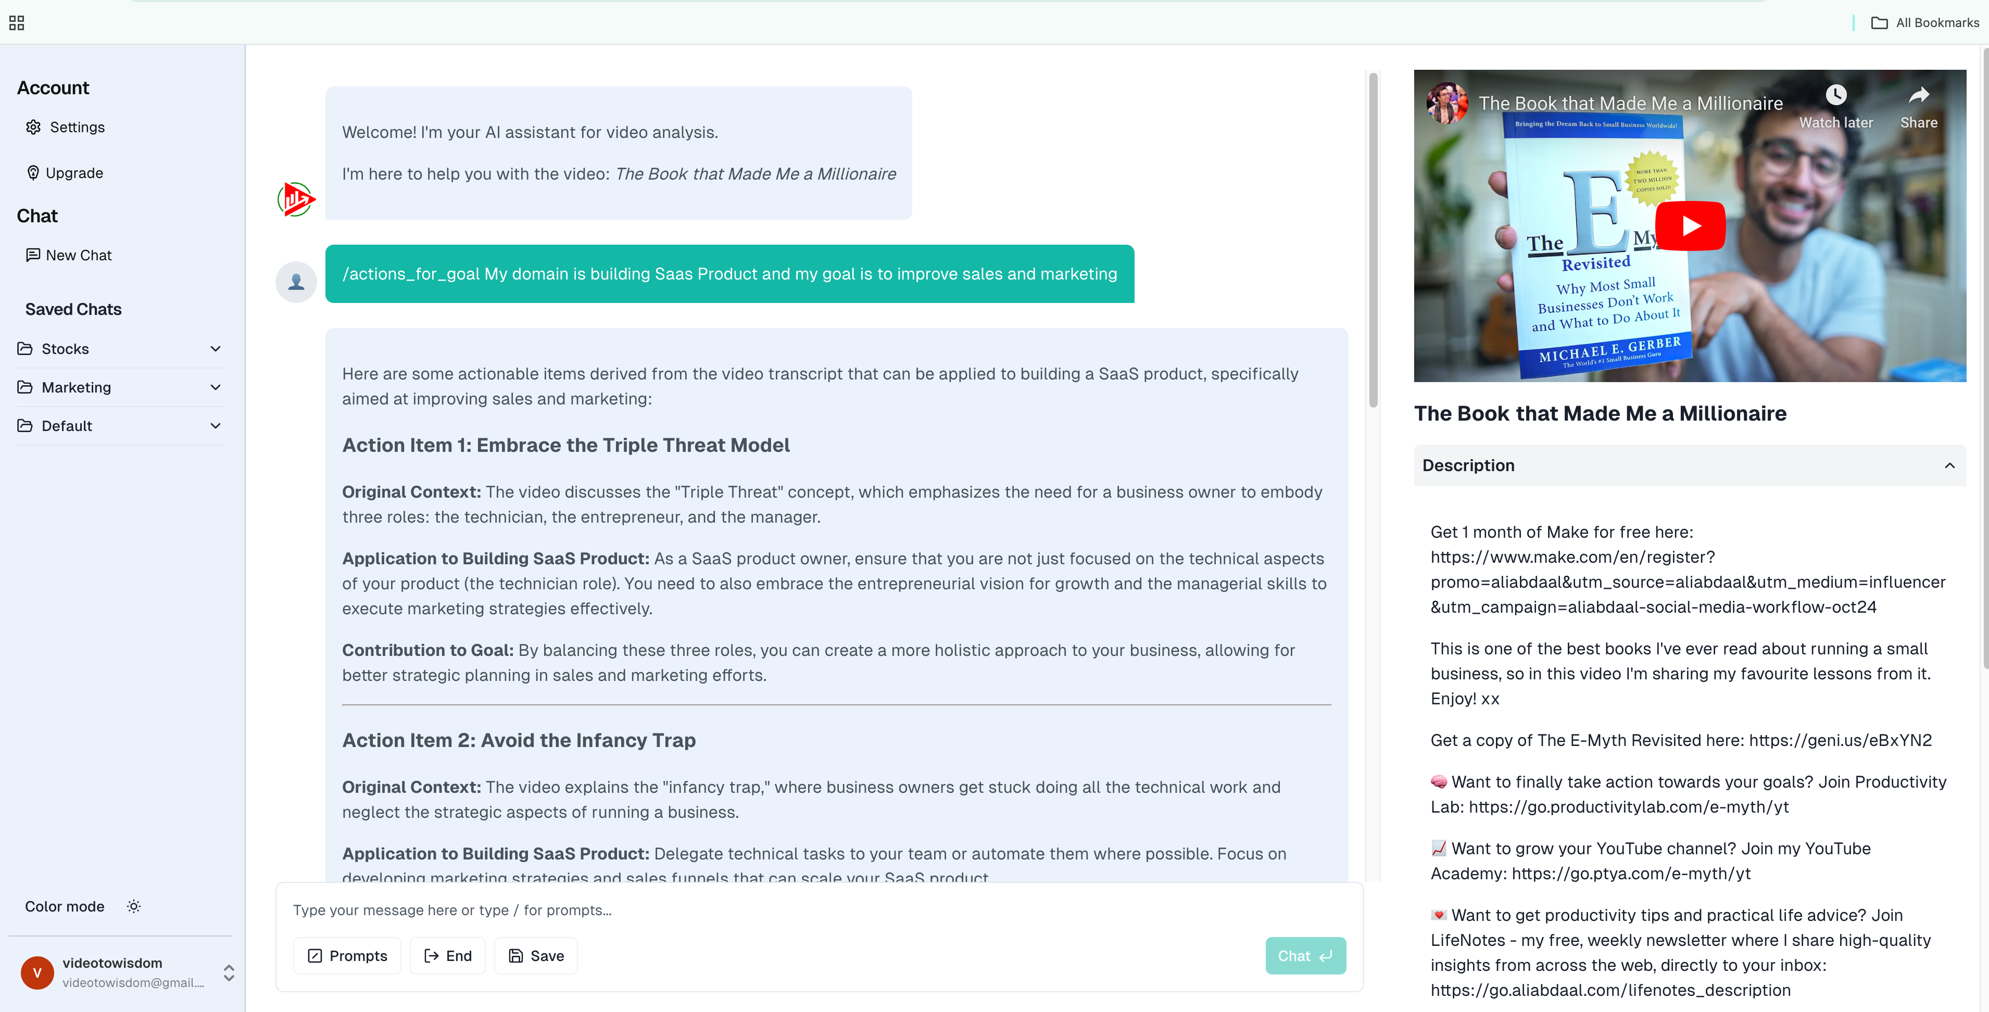Send message with the Chat button
Screen dimensions: 1989x1012
pyautogui.click(x=1305, y=956)
